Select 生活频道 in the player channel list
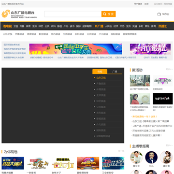This screenshot has height=174, width=174. pos(101,95)
